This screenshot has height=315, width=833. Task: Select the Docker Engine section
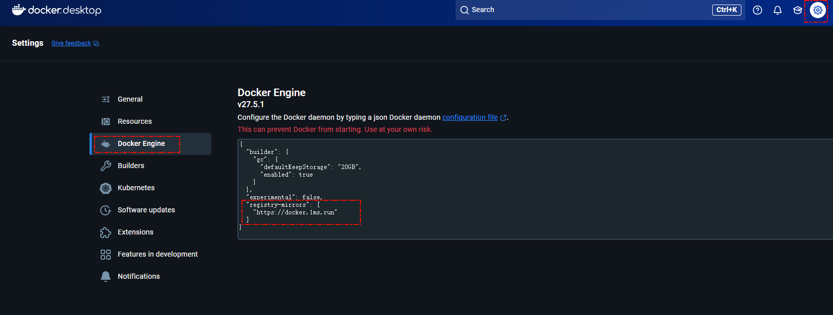click(x=151, y=144)
